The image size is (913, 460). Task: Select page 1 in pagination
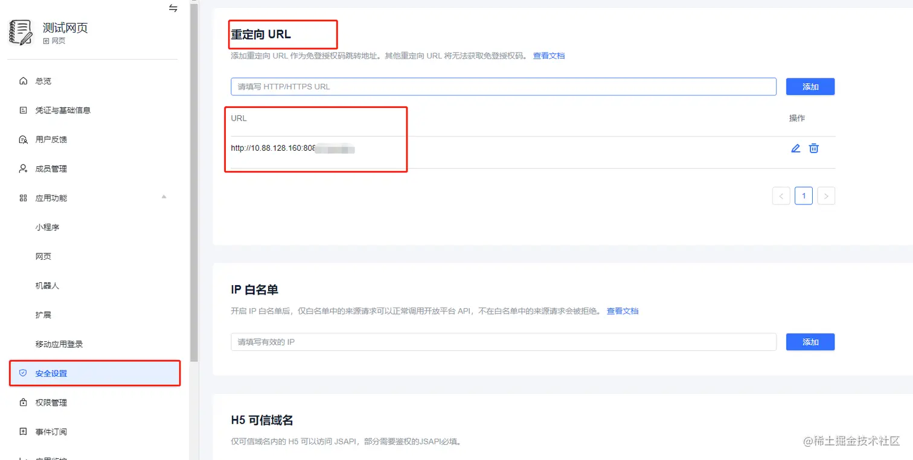click(x=804, y=196)
